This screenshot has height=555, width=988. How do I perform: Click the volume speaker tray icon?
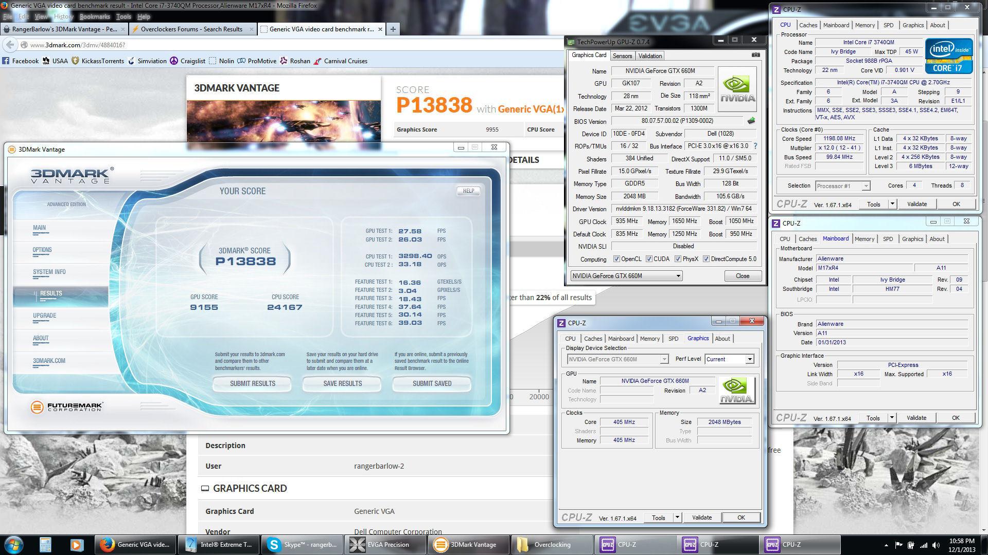937,545
